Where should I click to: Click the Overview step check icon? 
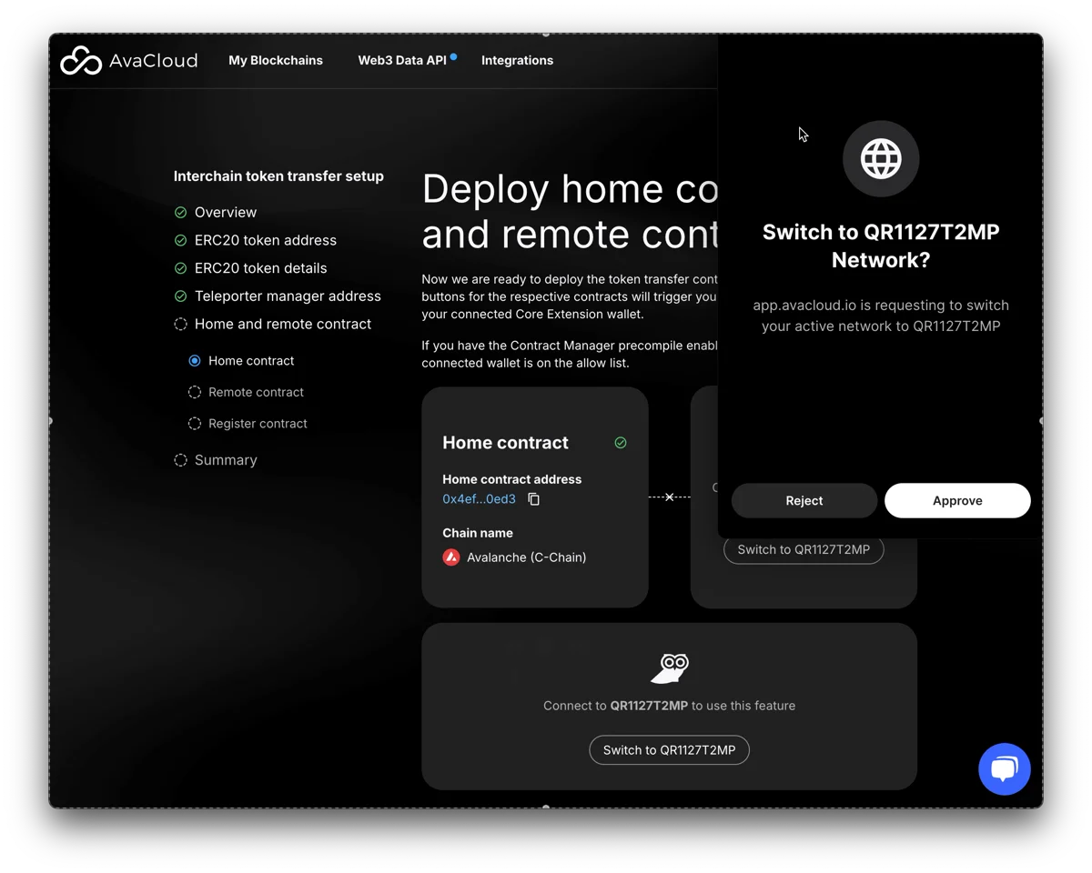pyautogui.click(x=180, y=212)
